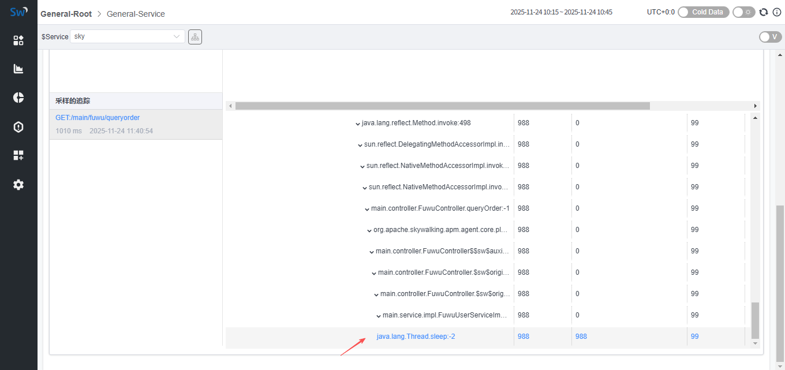Go to General-Root breadcrumb
This screenshot has height=370, width=785.
pyautogui.click(x=66, y=14)
